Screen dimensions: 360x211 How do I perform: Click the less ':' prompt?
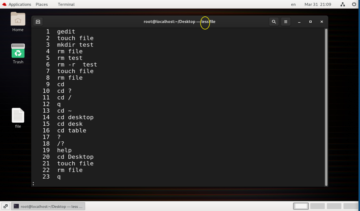pos(33,183)
